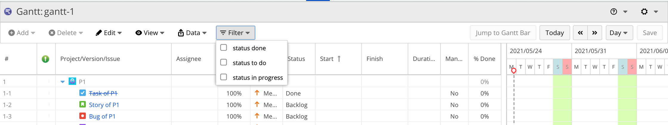Open the 'Story of P1' issue link
This screenshot has height=125, width=668.
(104, 105)
